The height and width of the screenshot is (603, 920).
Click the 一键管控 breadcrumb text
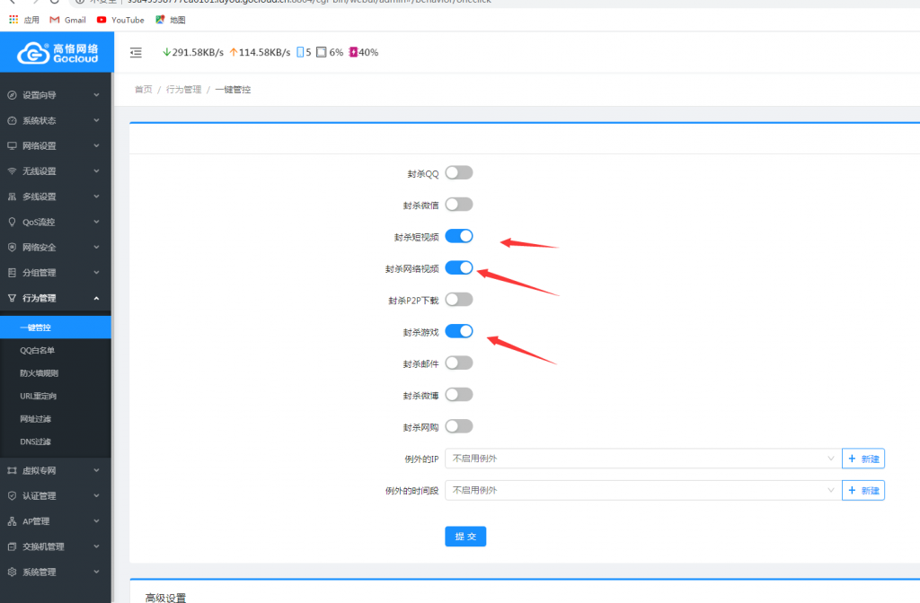click(x=233, y=89)
